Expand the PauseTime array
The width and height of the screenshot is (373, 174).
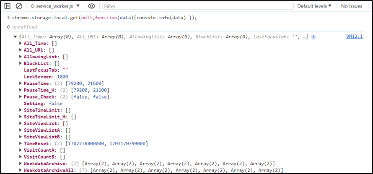tap(21, 83)
